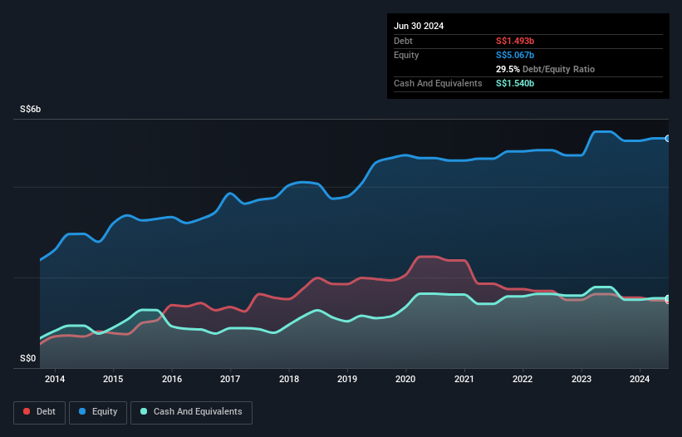
Task: Click the 2017 x-axis label
Action: pos(230,379)
